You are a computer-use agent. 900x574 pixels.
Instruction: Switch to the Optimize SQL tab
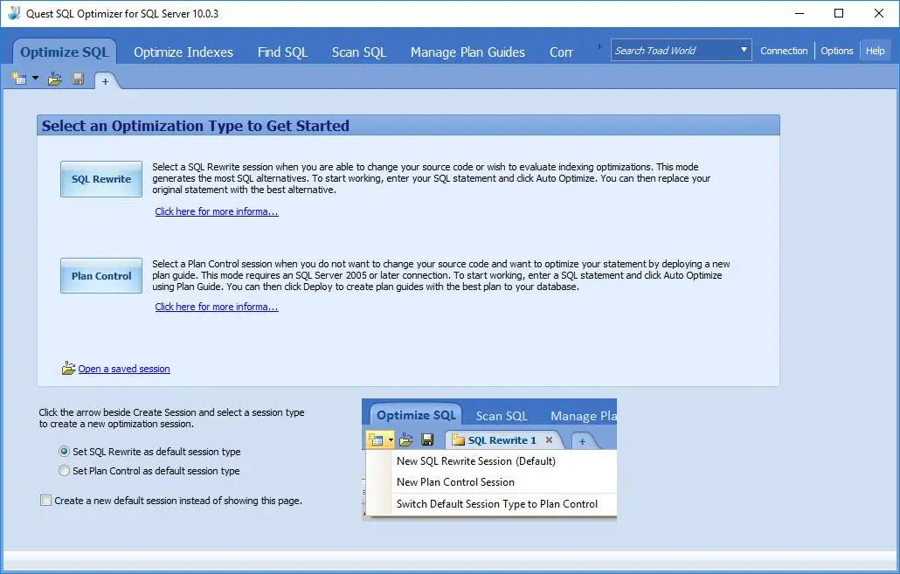point(65,52)
